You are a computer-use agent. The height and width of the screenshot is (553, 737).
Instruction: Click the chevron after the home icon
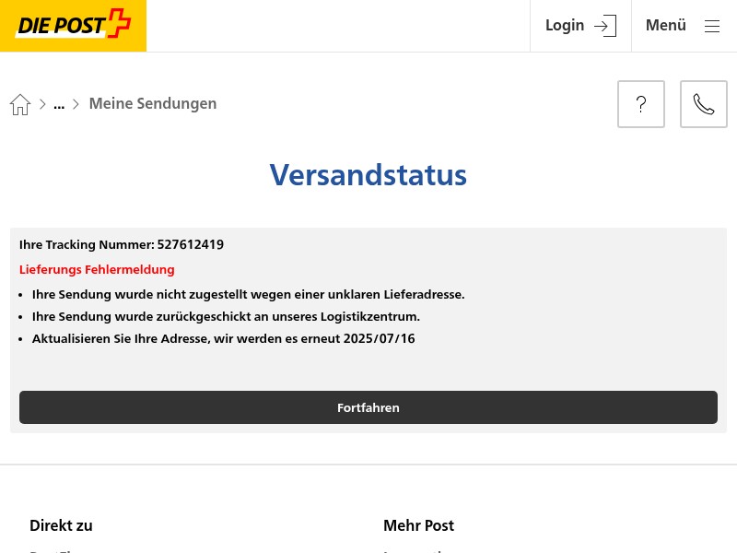pyautogui.click(x=42, y=104)
